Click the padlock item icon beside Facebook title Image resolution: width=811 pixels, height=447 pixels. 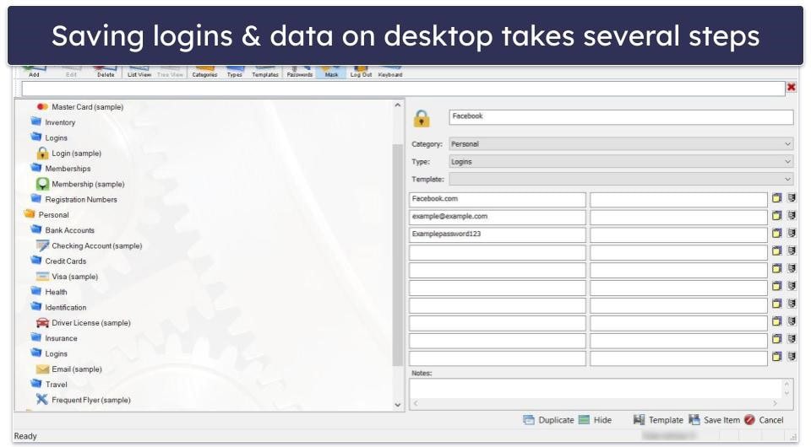(422, 118)
